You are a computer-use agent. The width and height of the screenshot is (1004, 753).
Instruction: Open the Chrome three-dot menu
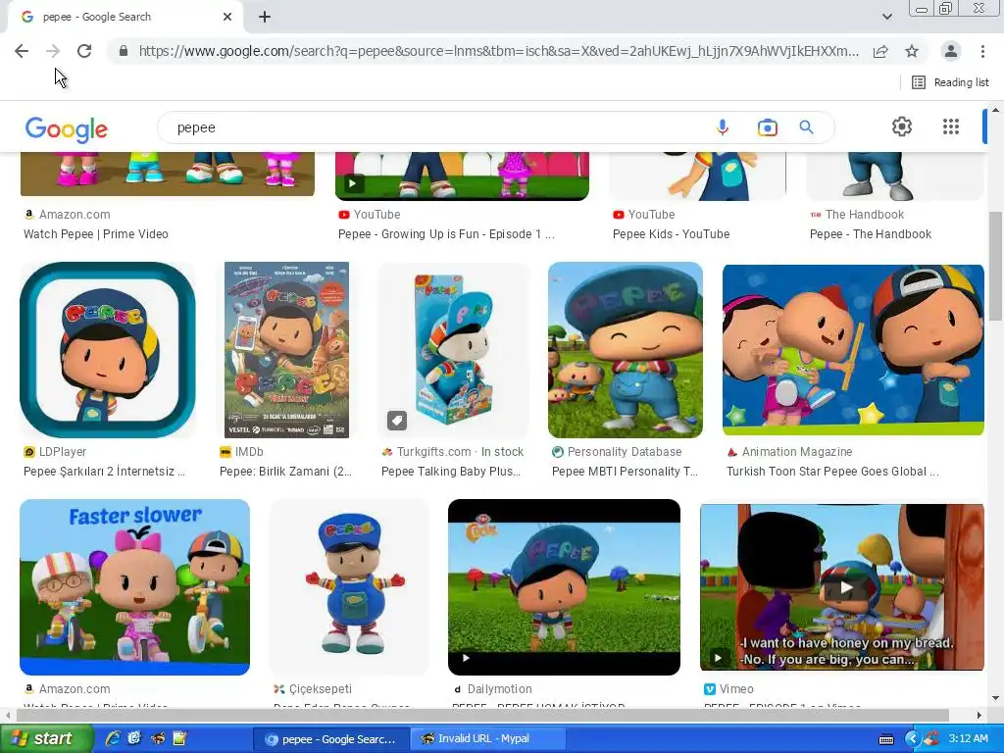point(982,51)
